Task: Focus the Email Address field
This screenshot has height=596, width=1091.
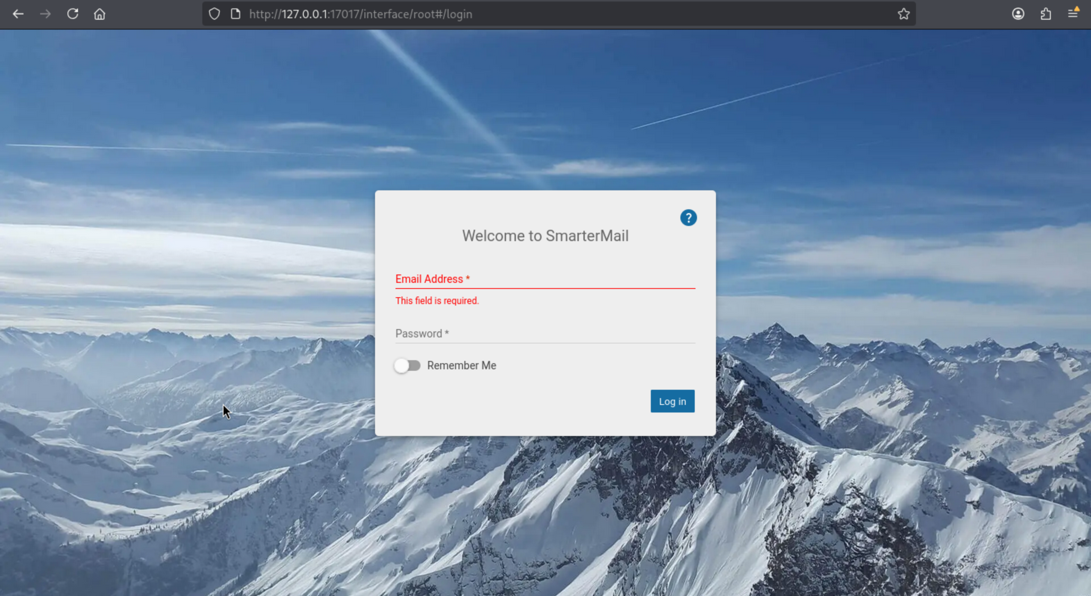Action: click(545, 279)
